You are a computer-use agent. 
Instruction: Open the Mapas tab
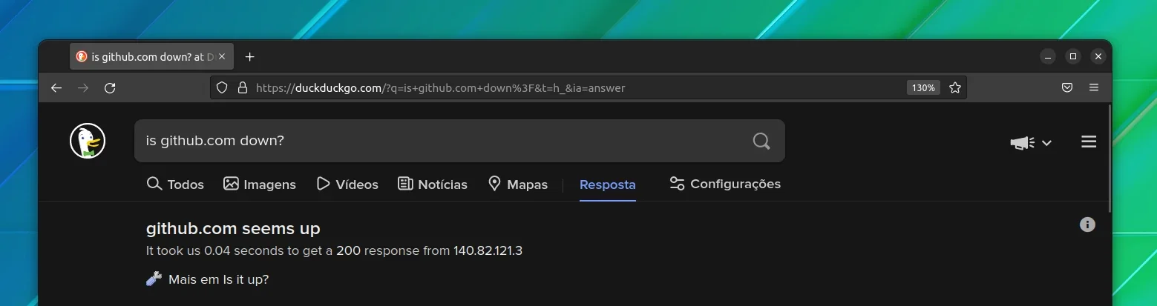coord(518,184)
